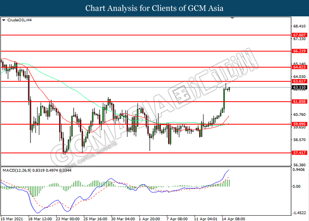The width and height of the screenshot is (309, 221).
Task: Select the 66.219 red price label
Action: point(299,51)
